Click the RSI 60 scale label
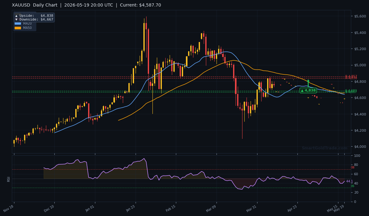 (356, 174)
